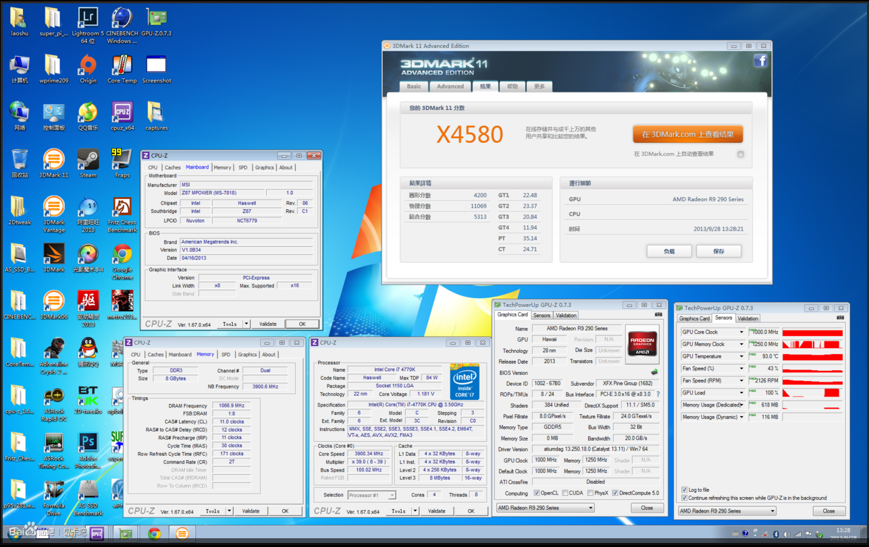The image size is (869, 547).
Task: Open the Facebook icon in 3DMark 11
Action: [x=760, y=61]
